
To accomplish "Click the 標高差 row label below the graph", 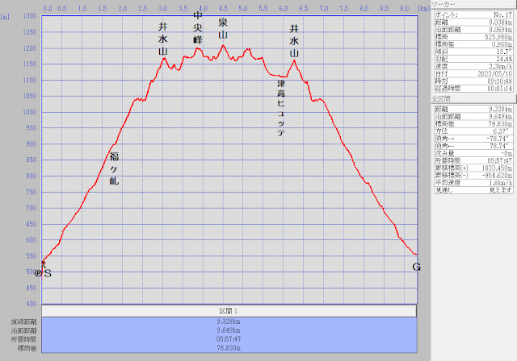I will (27, 348).
